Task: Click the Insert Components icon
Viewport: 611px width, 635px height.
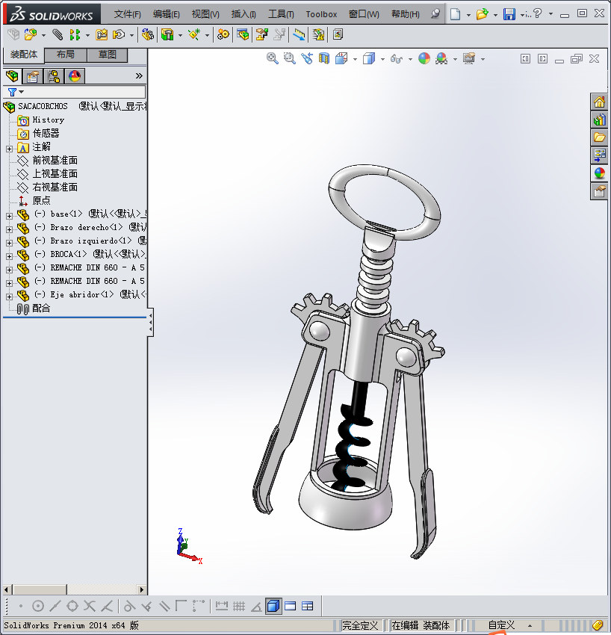Action: pyautogui.click(x=31, y=34)
